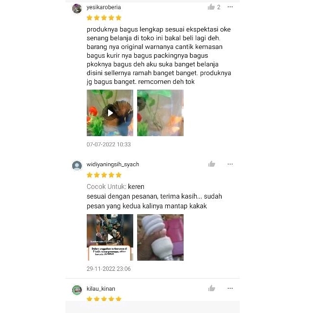
Task: Open yesikaroberia's profile avatar
Action: click(77, 9)
